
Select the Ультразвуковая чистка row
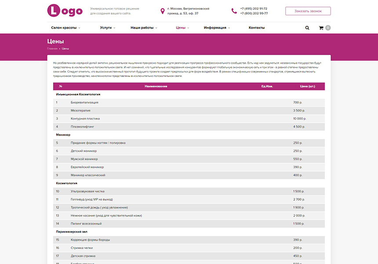[189, 191]
